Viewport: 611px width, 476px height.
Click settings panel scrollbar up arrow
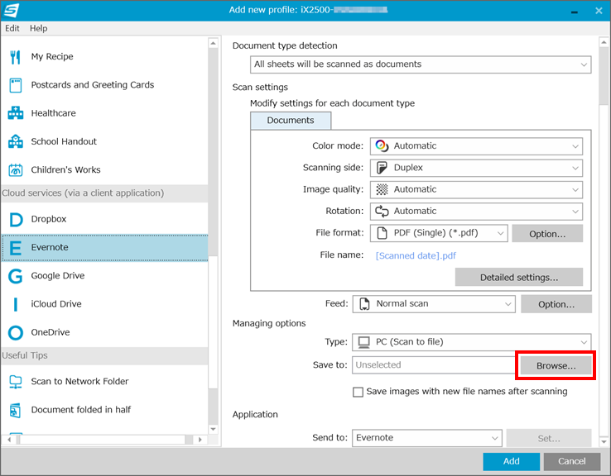pyautogui.click(x=604, y=42)
